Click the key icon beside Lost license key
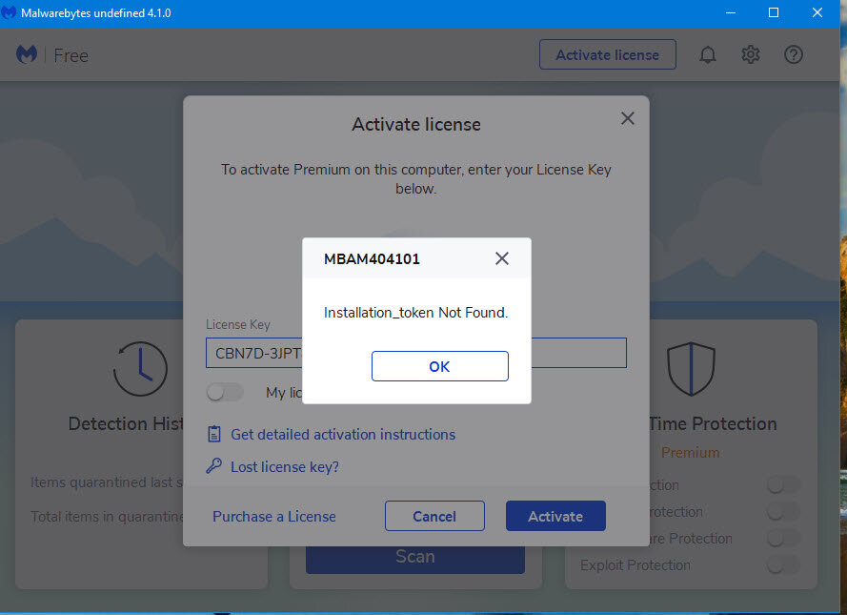Image resolution: width=847 pixels, height=615 pixels. [214, 465]
